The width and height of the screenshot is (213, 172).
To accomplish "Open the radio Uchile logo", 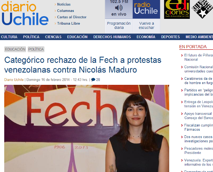I will (146, 9).
